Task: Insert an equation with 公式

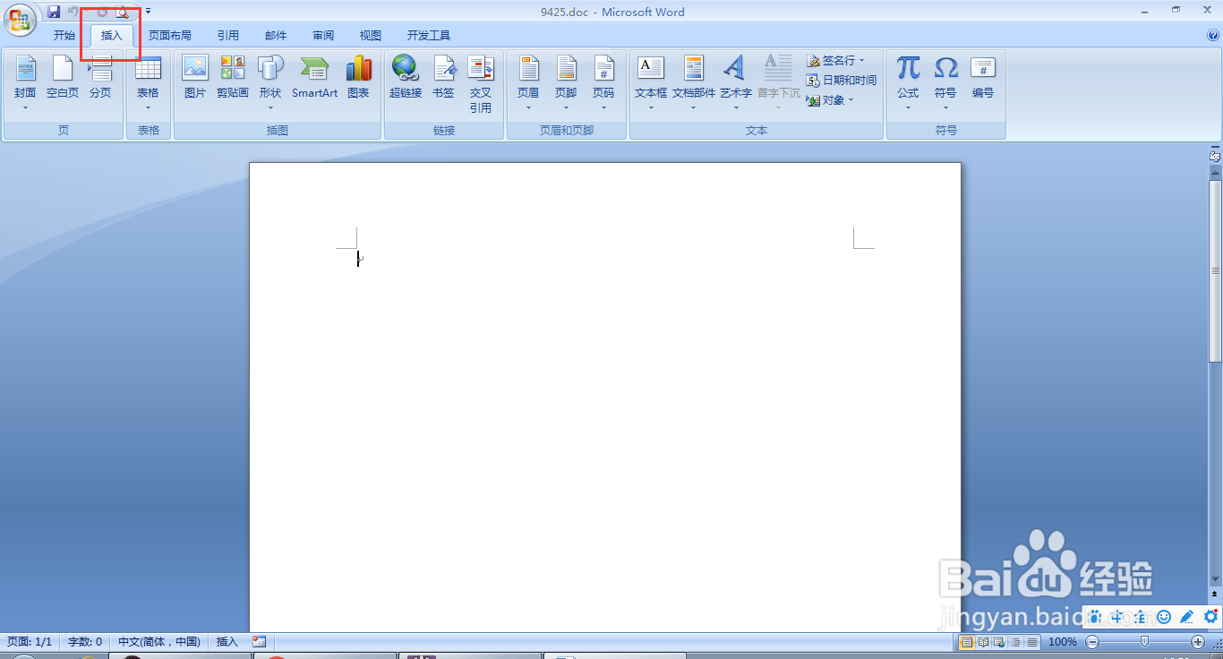Action: pos(908,83)
